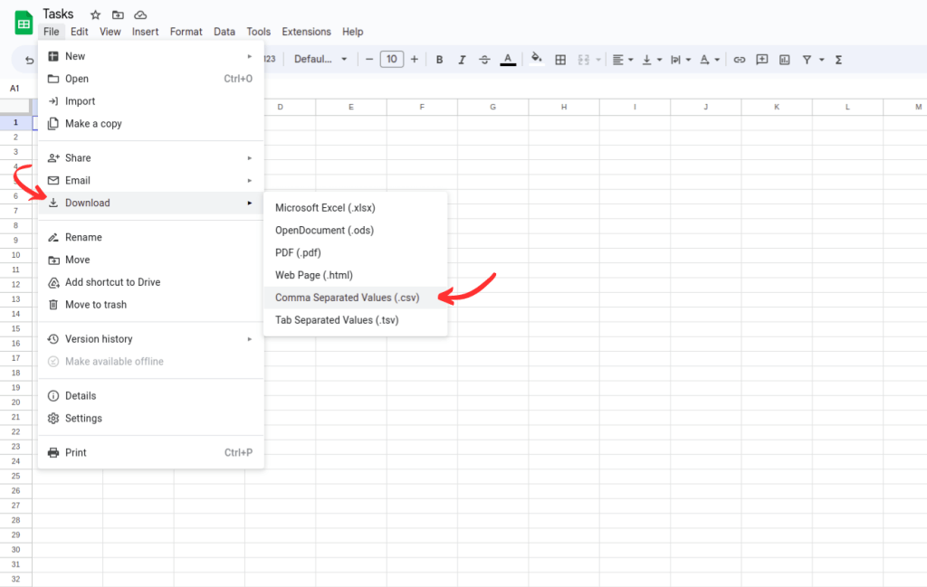Screen dimensions: 927x587
Task: Toggle bold formatting in the toolbar
Action: pos(439,59)
